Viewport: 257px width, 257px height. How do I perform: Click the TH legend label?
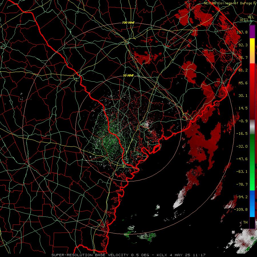click(x=245, y=222)
